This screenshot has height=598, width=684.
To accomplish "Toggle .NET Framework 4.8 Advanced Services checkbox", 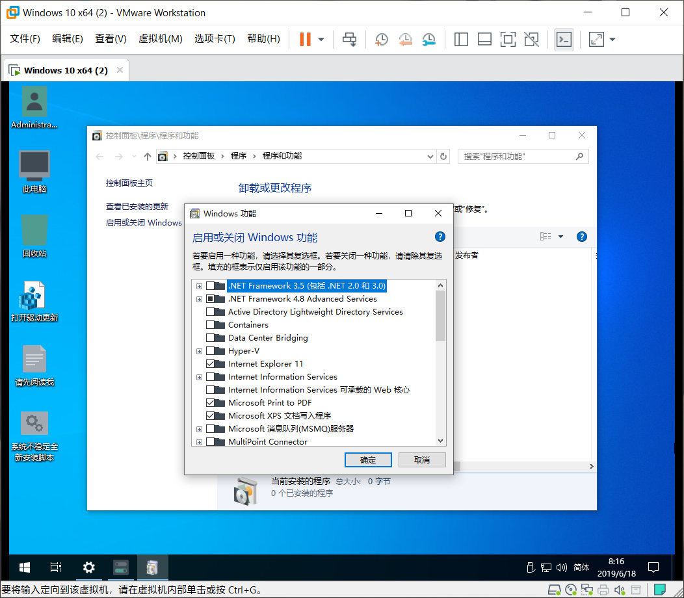I will click(x=211, y=299).
